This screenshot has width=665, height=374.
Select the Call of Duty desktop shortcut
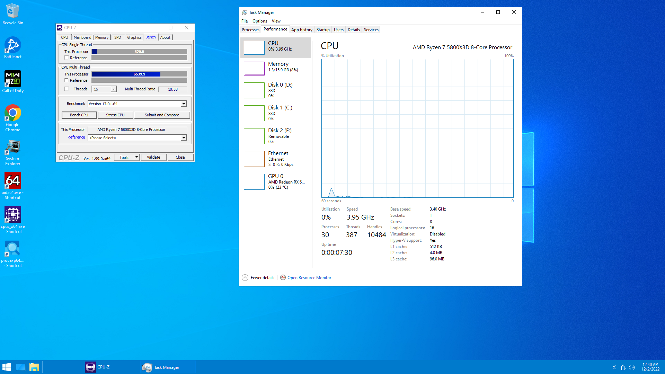click(13, 82)
